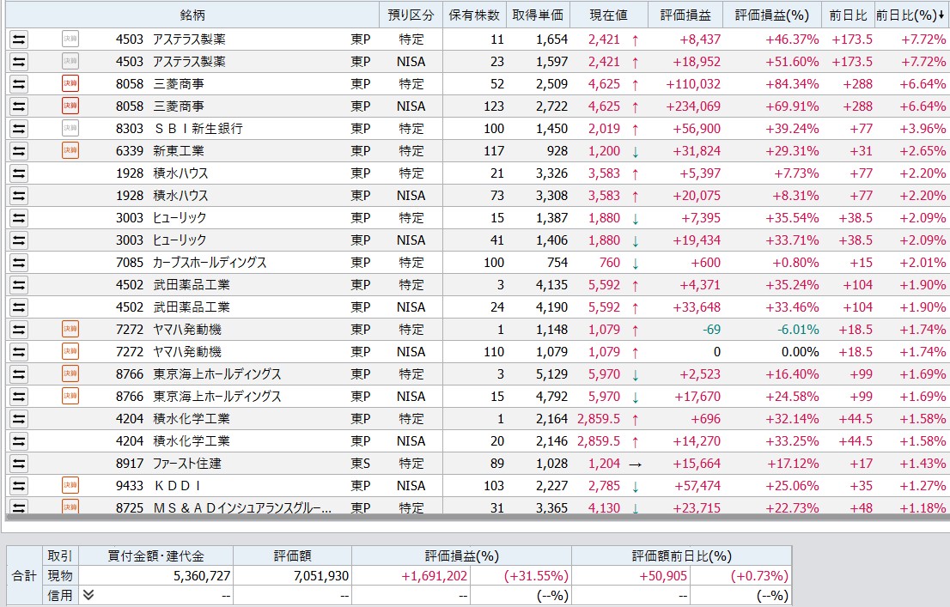Click 決算 icon on アステラス製薬 特定 row

(x=70, y=39)
